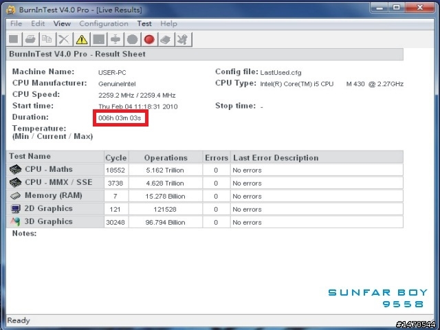The width and height of the screenshot is (440, 330).
Task: Click the 5.162 Trillion operations cell
Action: coord(165,170)
